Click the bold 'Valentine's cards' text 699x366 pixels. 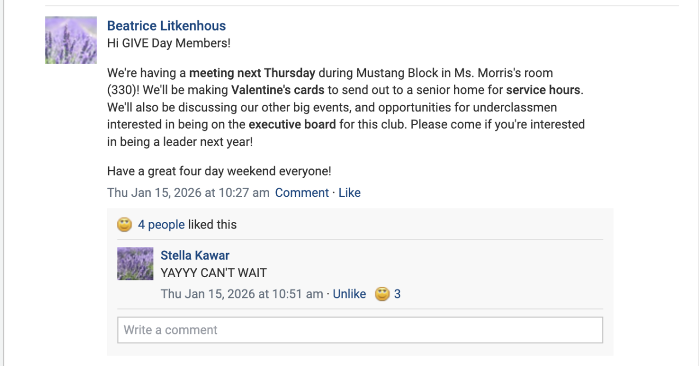277,90
